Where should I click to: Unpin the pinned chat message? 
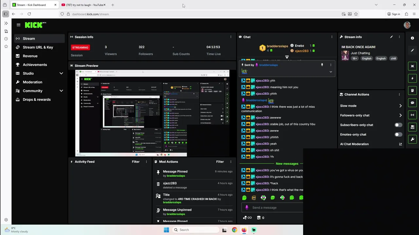tap(322, 65)
